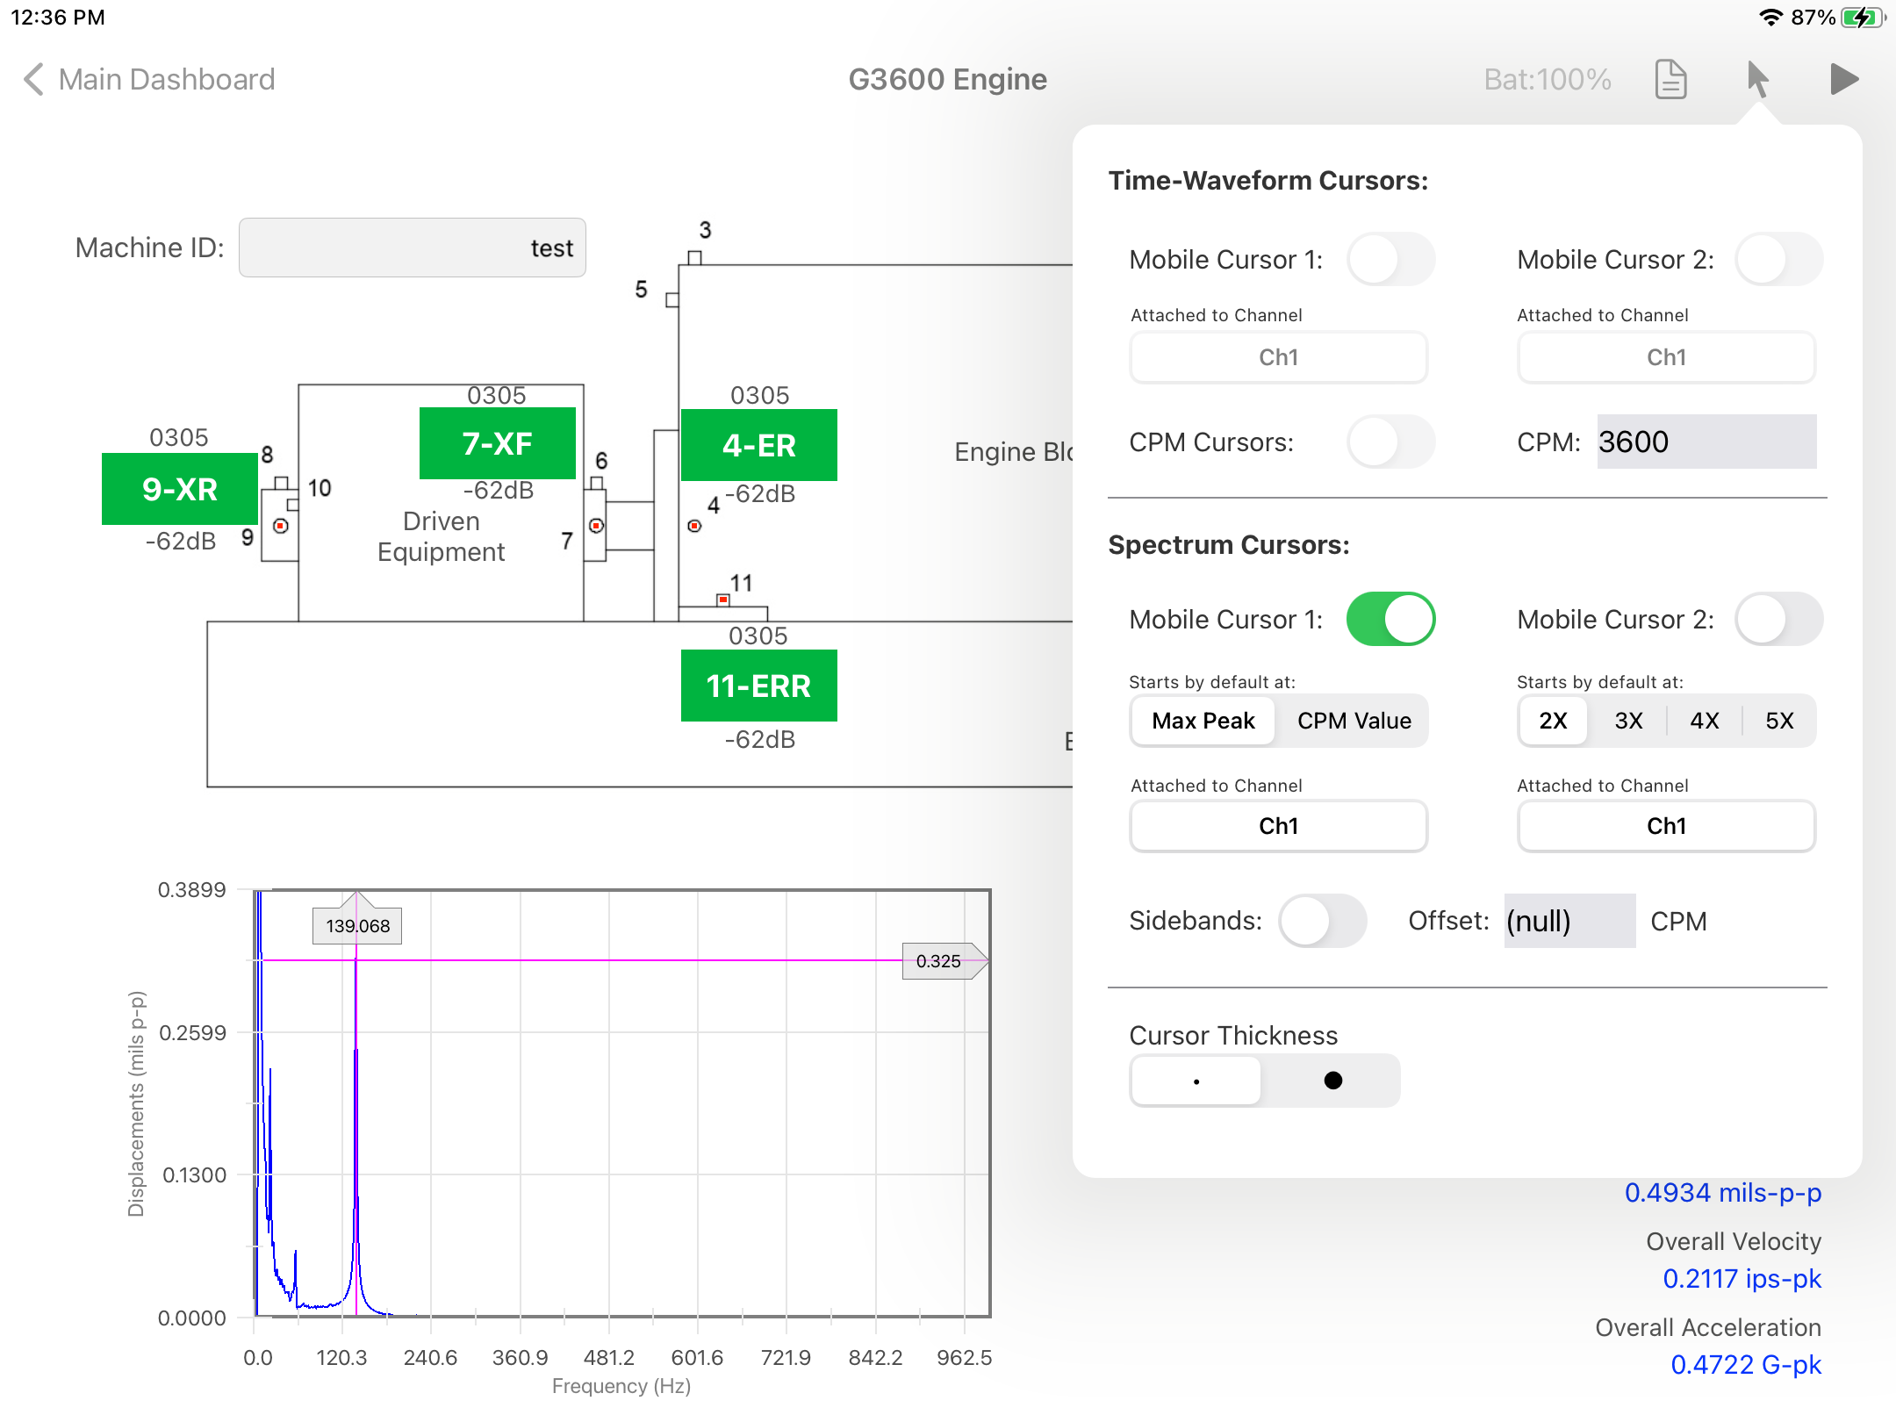Enable Spectrum Mobile Cursor 2 switch

point(1779,619)
